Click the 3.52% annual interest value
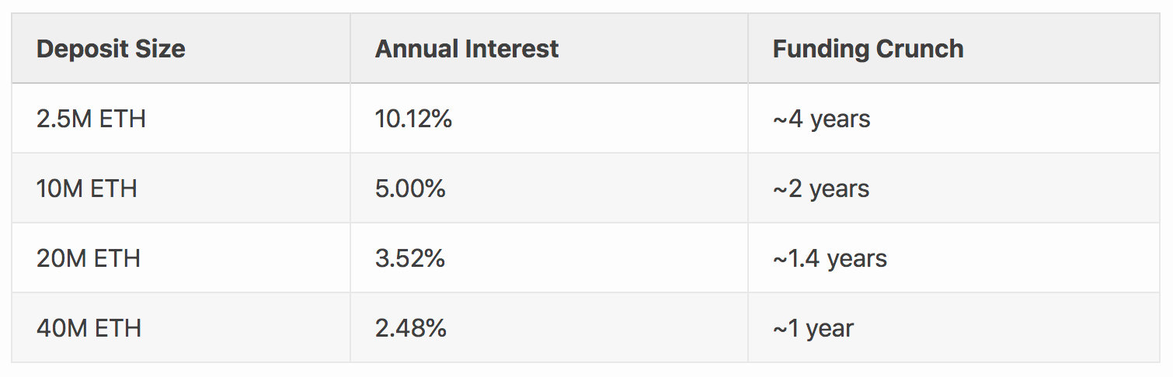 pos(409,258)
